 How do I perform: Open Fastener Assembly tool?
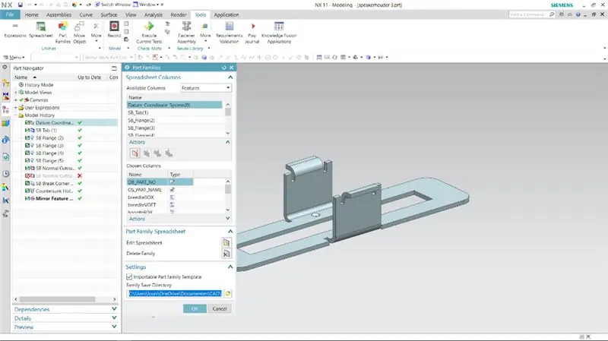186,32
